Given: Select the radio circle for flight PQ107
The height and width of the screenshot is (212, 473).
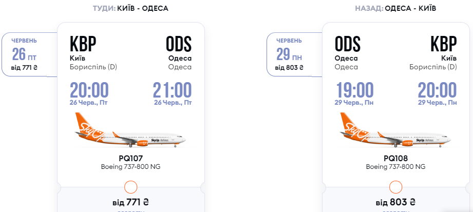Looking at the screenshot, I should click(131, 187).
